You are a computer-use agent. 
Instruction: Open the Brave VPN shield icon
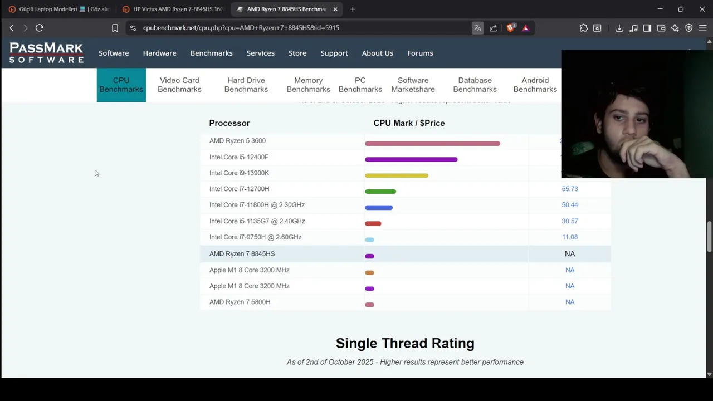click(689, 28)
